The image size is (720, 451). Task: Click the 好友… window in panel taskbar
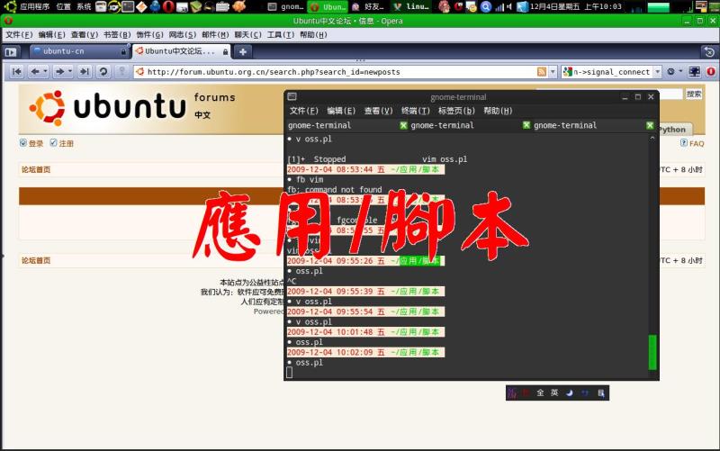[369, 6]
